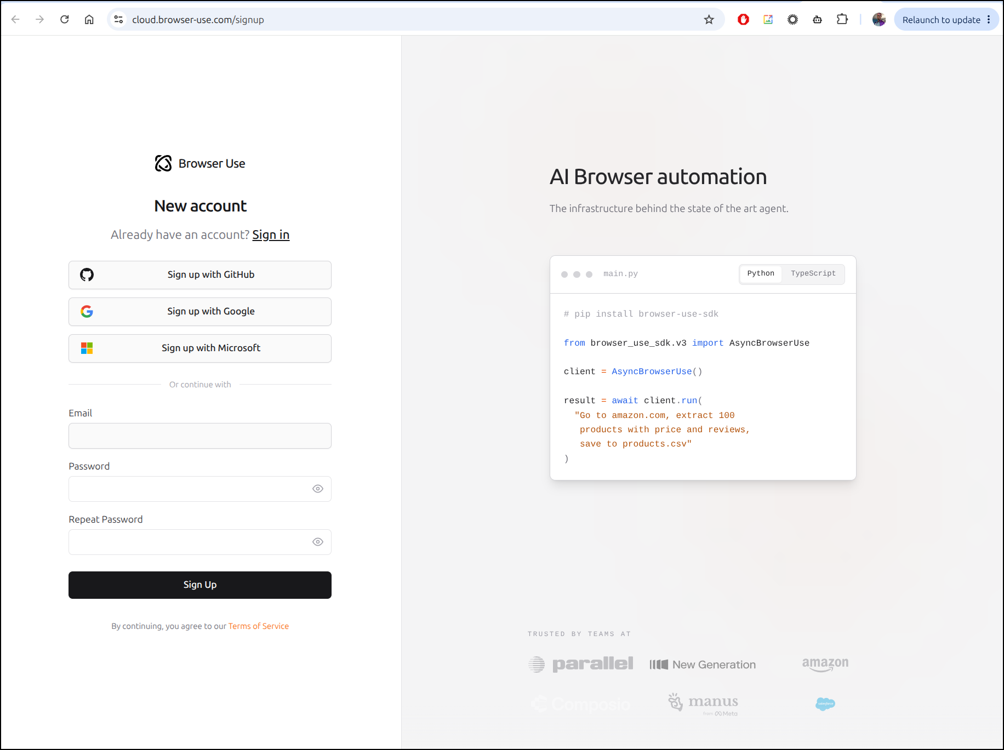Open the Terms of Service link
Image resolution: width=1004 pixels, height=750 pixels.
[x=259, y=626]
